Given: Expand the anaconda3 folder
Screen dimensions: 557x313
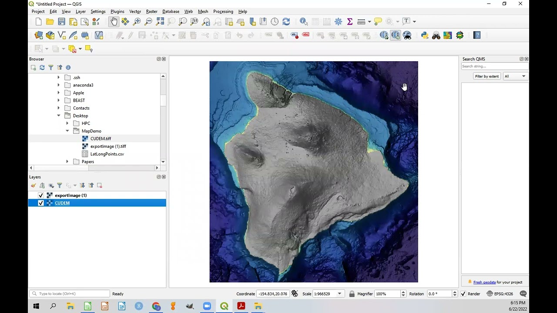Looking at the screenshot, I should click(58, 85).
